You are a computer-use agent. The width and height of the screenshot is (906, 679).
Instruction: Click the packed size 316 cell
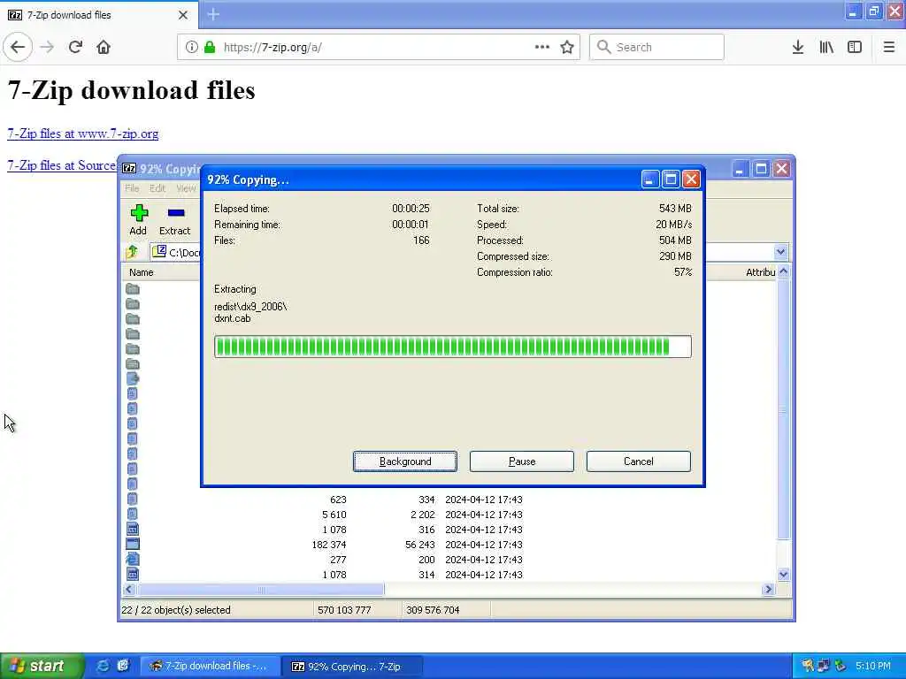click(x=426, y=530)
